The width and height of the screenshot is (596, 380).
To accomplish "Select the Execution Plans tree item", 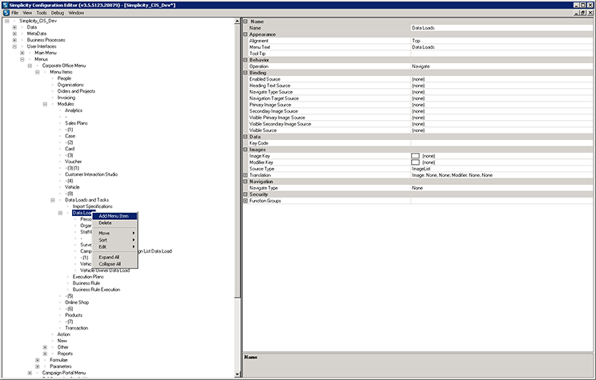I will tap(88, 277).
